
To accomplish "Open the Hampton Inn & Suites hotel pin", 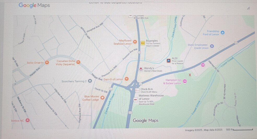I will (x=185, y=81).
